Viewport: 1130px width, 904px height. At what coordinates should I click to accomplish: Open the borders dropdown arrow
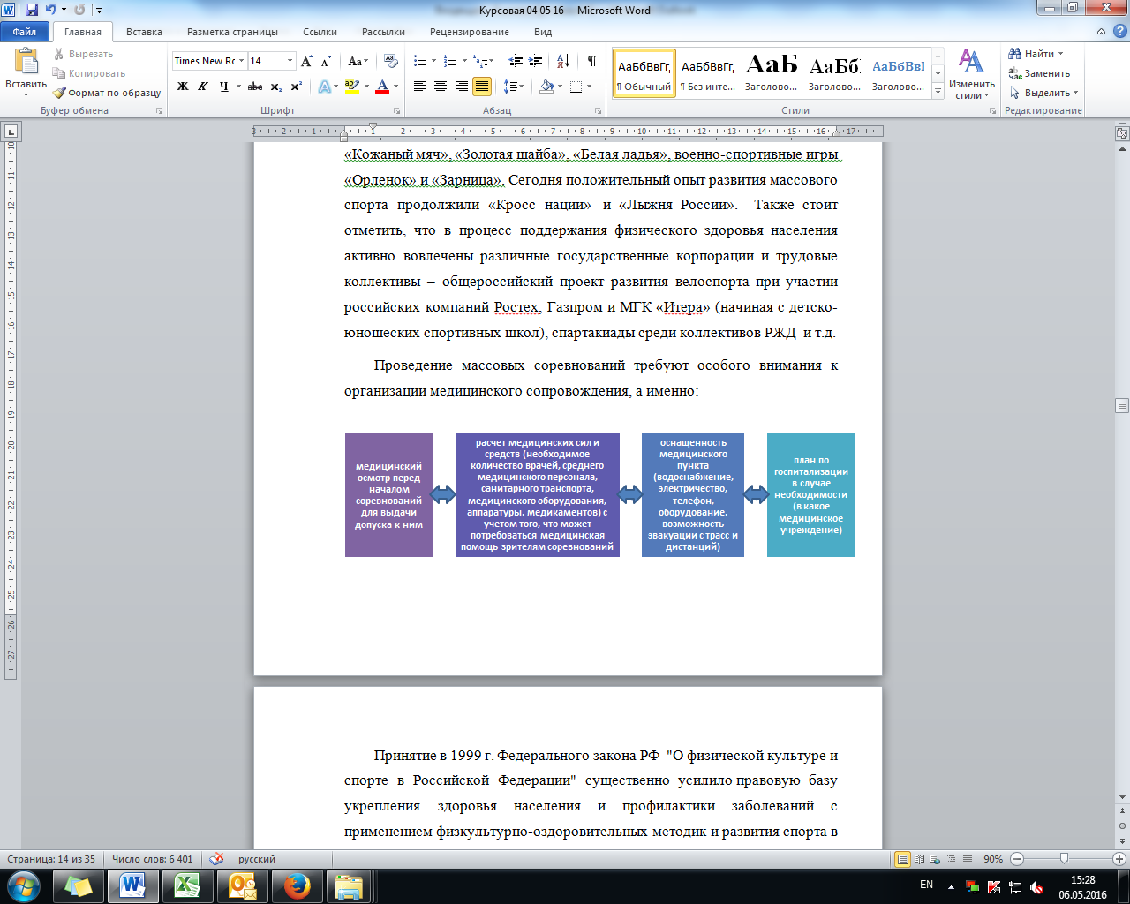(590, 87)
